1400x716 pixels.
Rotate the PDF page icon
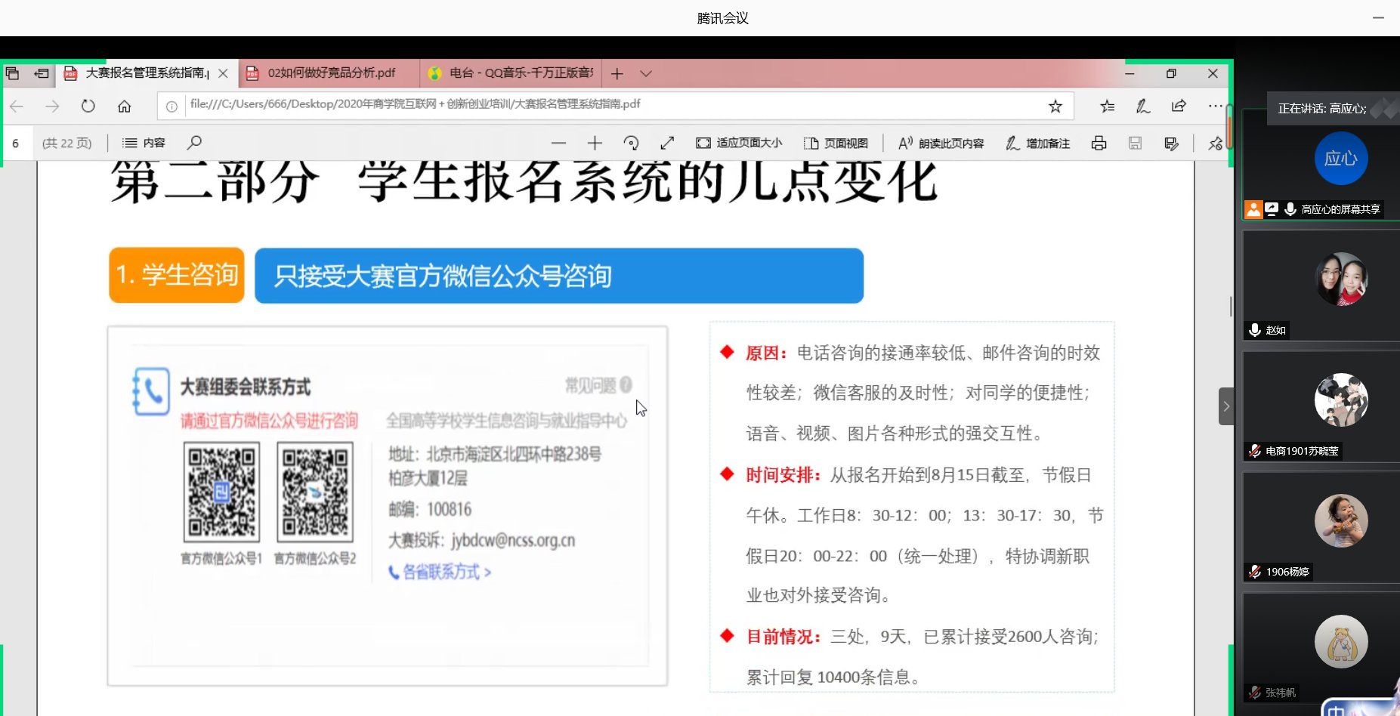631,143
